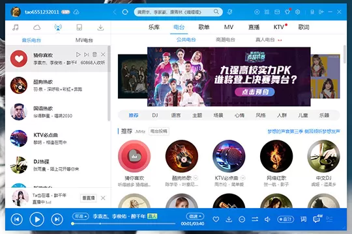Close the 猜你喜欢 row with X
Screen dimensions: 352x234
click(103, 55)
